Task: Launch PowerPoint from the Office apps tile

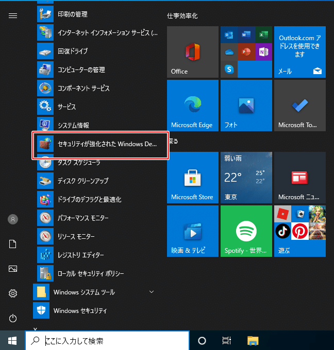Action: [246, 52]
